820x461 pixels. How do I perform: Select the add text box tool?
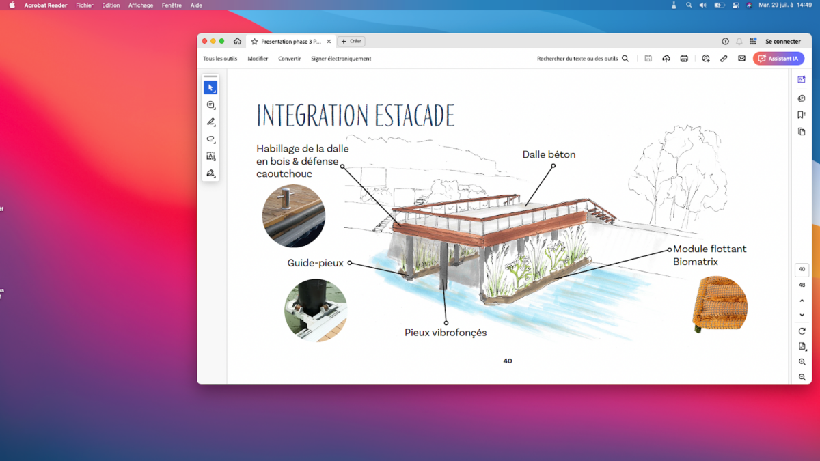coord(210,156)
